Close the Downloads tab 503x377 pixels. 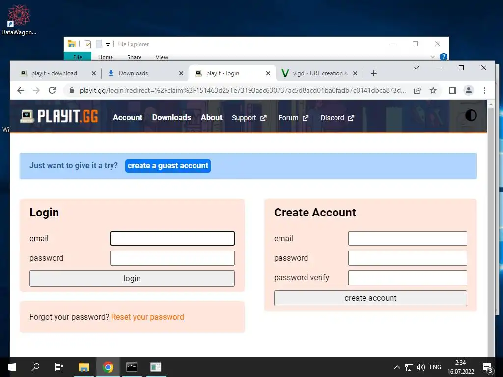tap(181, 73)
